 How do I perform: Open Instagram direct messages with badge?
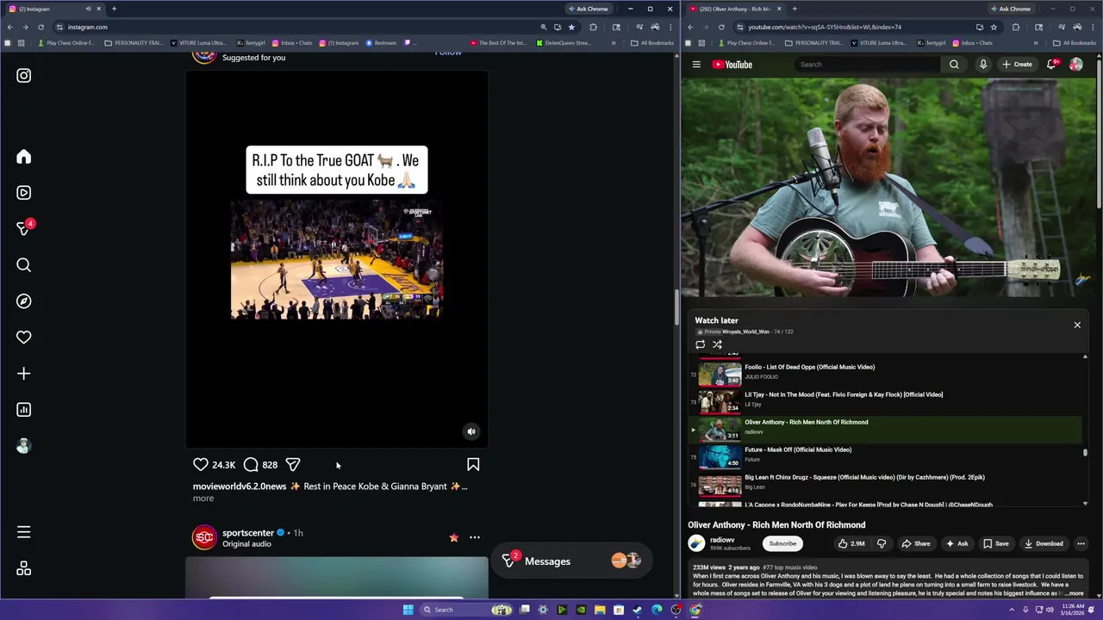point(25,228)
